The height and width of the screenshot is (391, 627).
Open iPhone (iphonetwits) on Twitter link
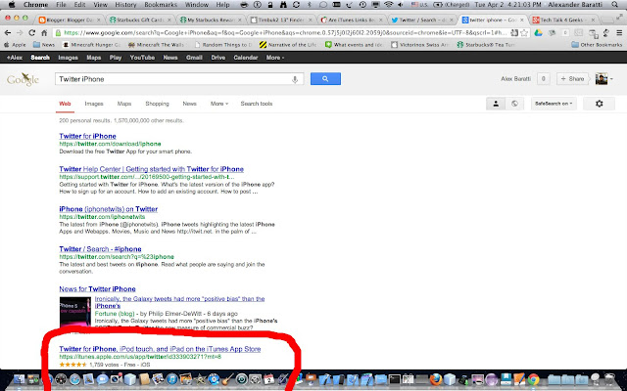pos(109,209)
